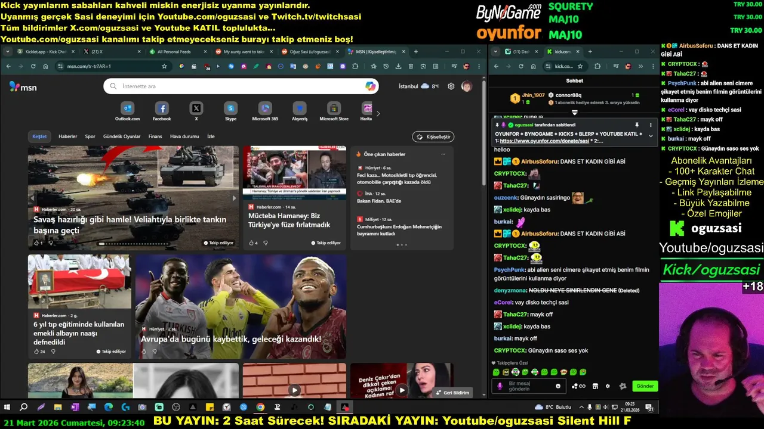
Task: Select the Spor feed tab
Action: (x=90, y=136)
